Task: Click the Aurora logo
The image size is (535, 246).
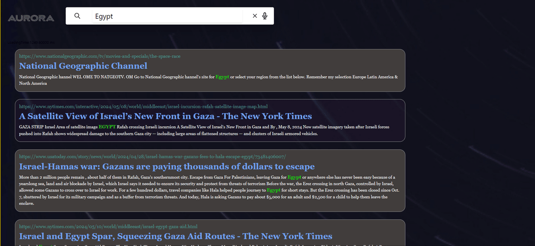Action: pos(31,18)
